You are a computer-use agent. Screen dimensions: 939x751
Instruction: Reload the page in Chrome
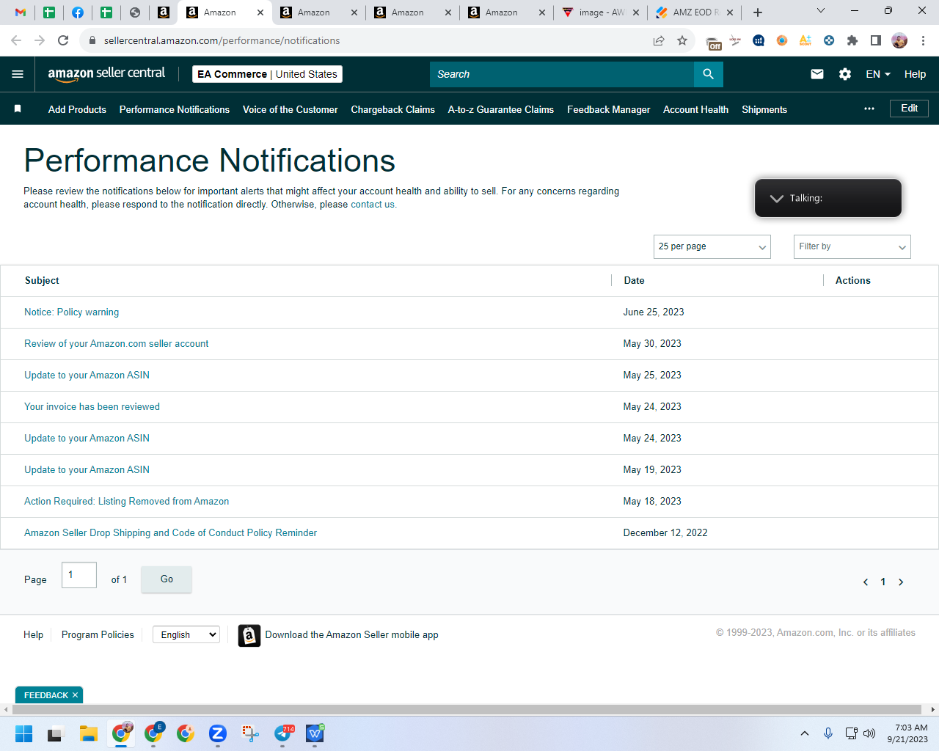click(x=63, y=40)
